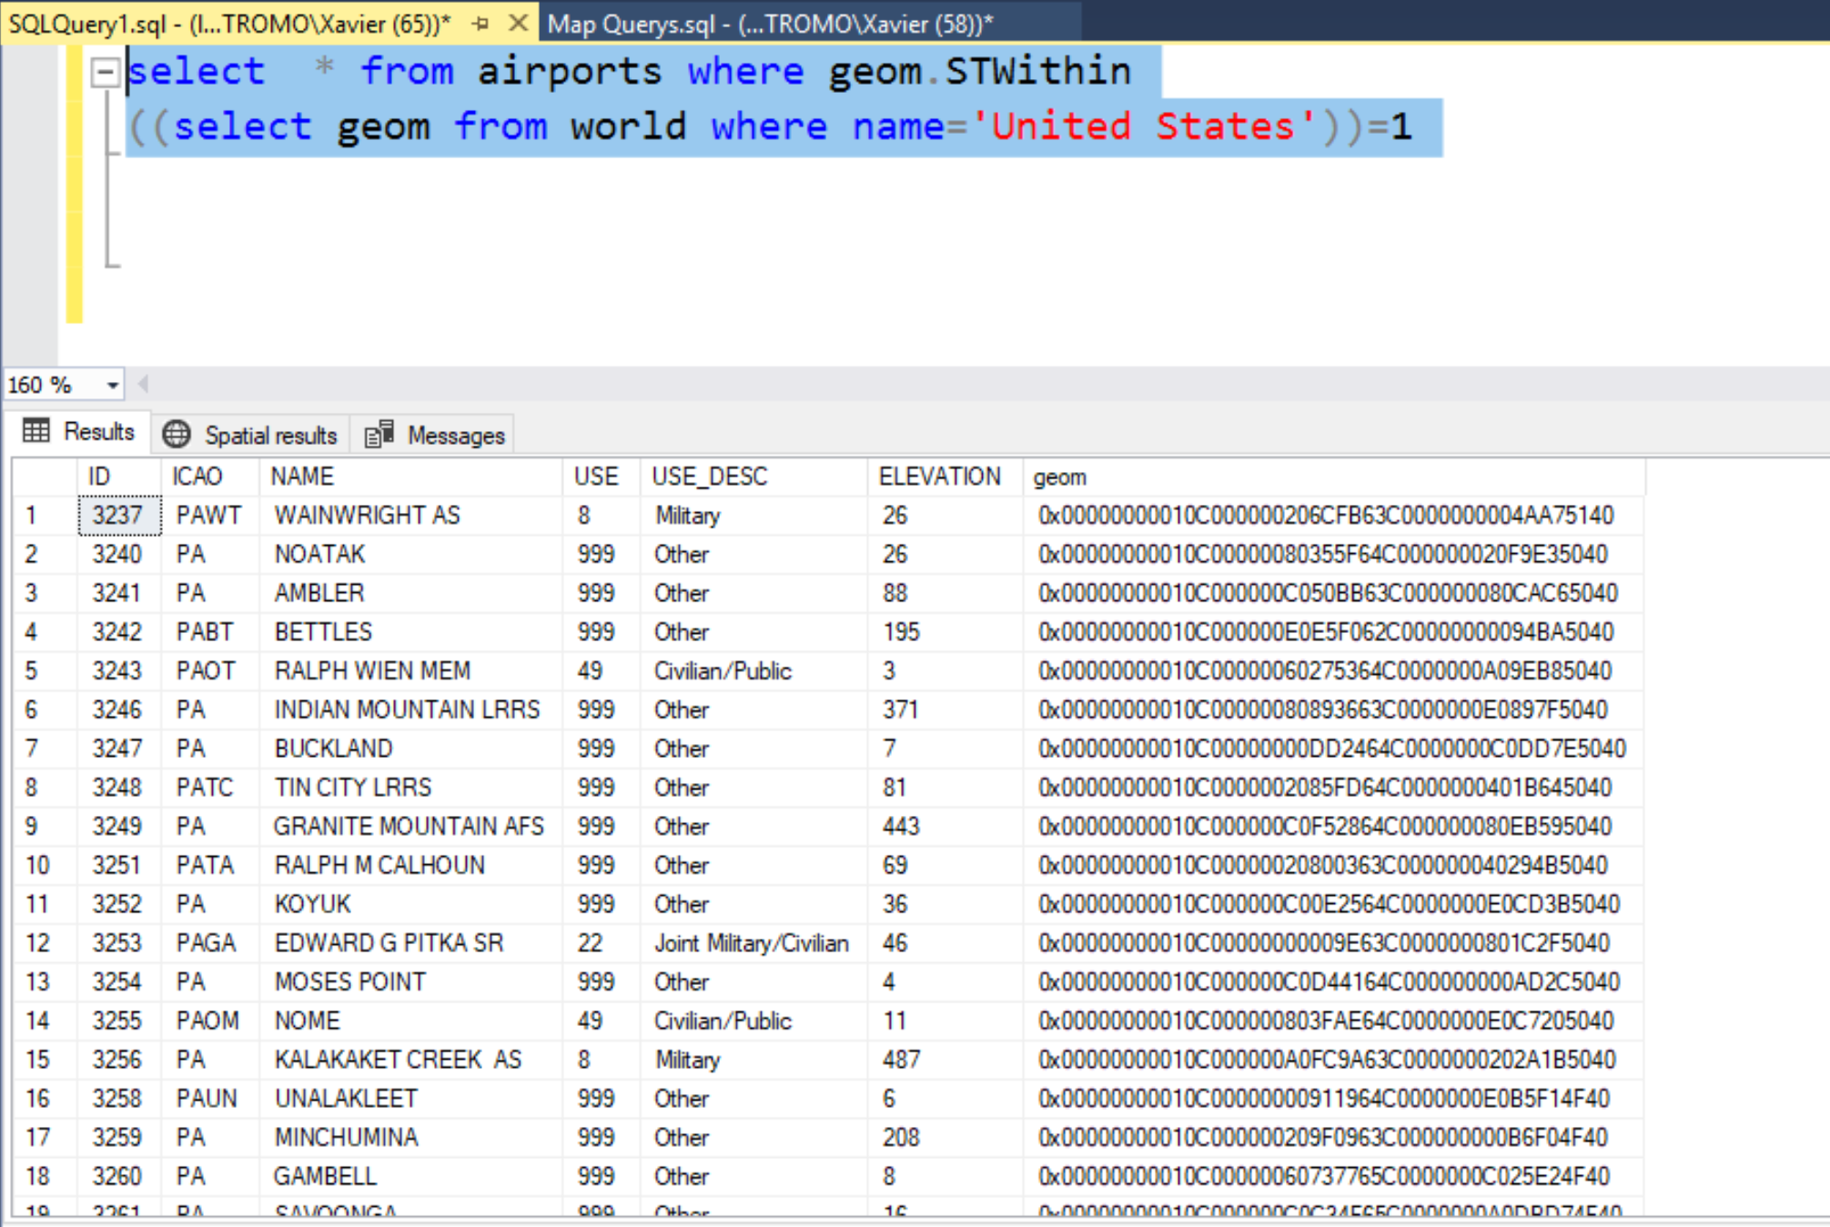Click the Results grid icon
The width and height of the screenshot is (1830, 1227).
pyautogui.click(x=36, y=431)
